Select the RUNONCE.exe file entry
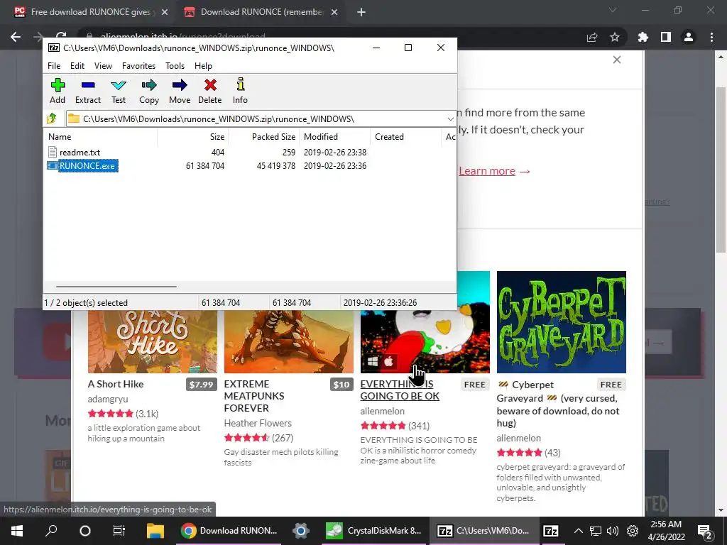 [84, 166]
